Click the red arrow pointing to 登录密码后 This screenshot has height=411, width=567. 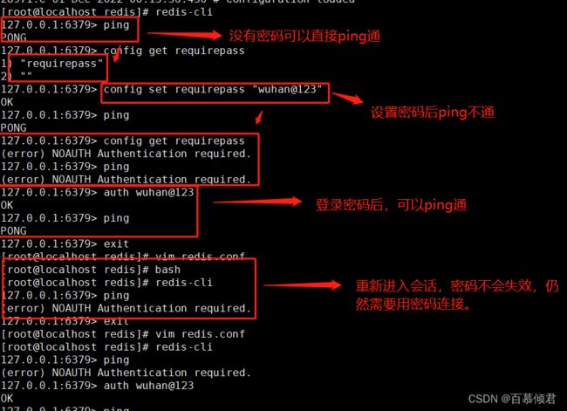pyautogui.click(x=257, y=202)
